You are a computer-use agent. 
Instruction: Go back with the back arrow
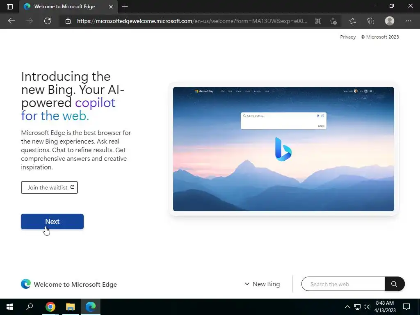tap(11, 21)
